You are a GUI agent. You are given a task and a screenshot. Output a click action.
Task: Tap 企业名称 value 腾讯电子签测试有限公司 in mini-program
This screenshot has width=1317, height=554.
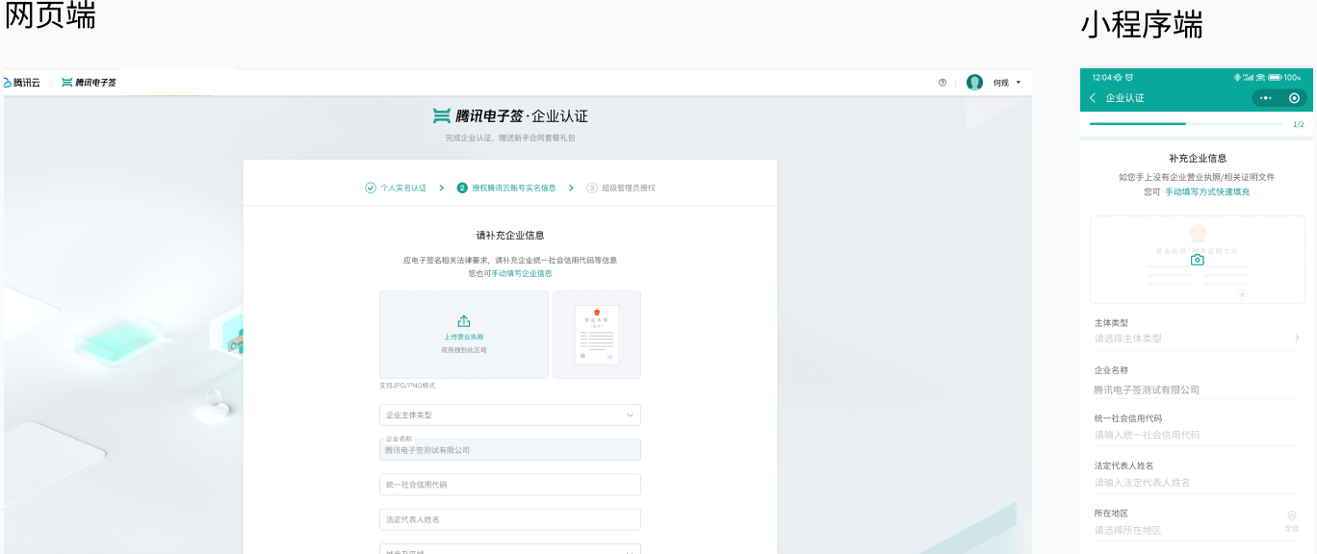[1147, 390]
